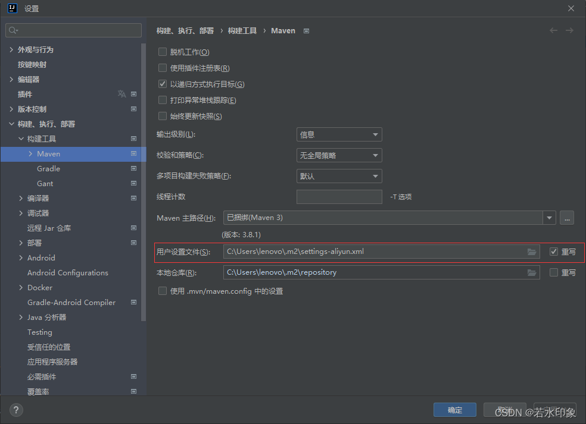Click the 本地仓库 path field

pos(381,272)
